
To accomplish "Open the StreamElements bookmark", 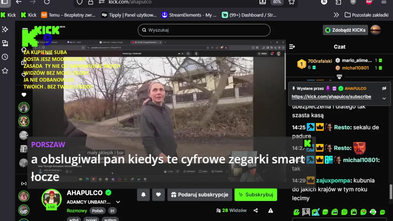I will click(189, 15).
